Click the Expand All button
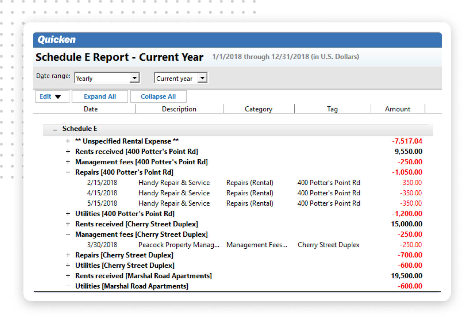 [x=100, y=97]
